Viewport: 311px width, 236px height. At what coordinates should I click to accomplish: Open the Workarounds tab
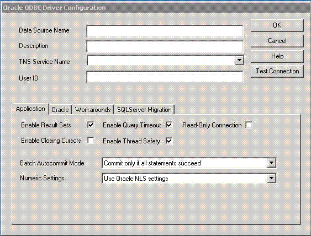(x=93, y=110)
